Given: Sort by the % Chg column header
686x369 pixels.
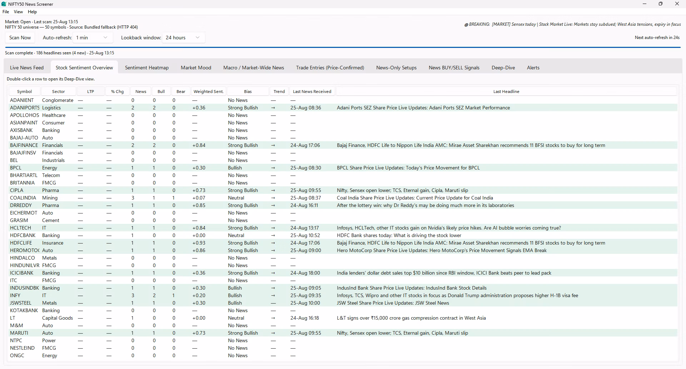Looking at the screenshot, I should pos(117,92).
